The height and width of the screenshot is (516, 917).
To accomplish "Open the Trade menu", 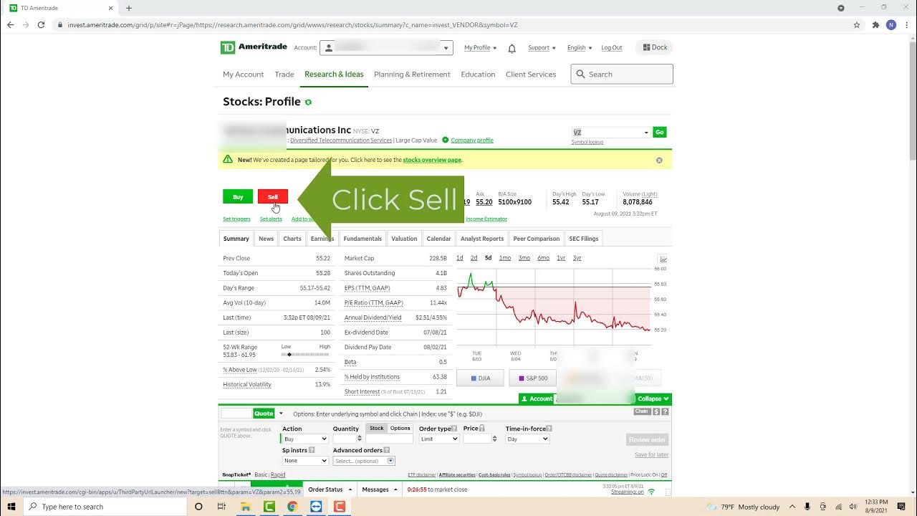I will click(x=284, y=75).
